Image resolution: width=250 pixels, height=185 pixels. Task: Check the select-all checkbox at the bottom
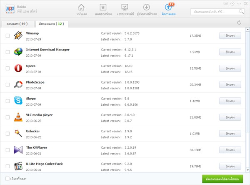click(x=7, y=178)
